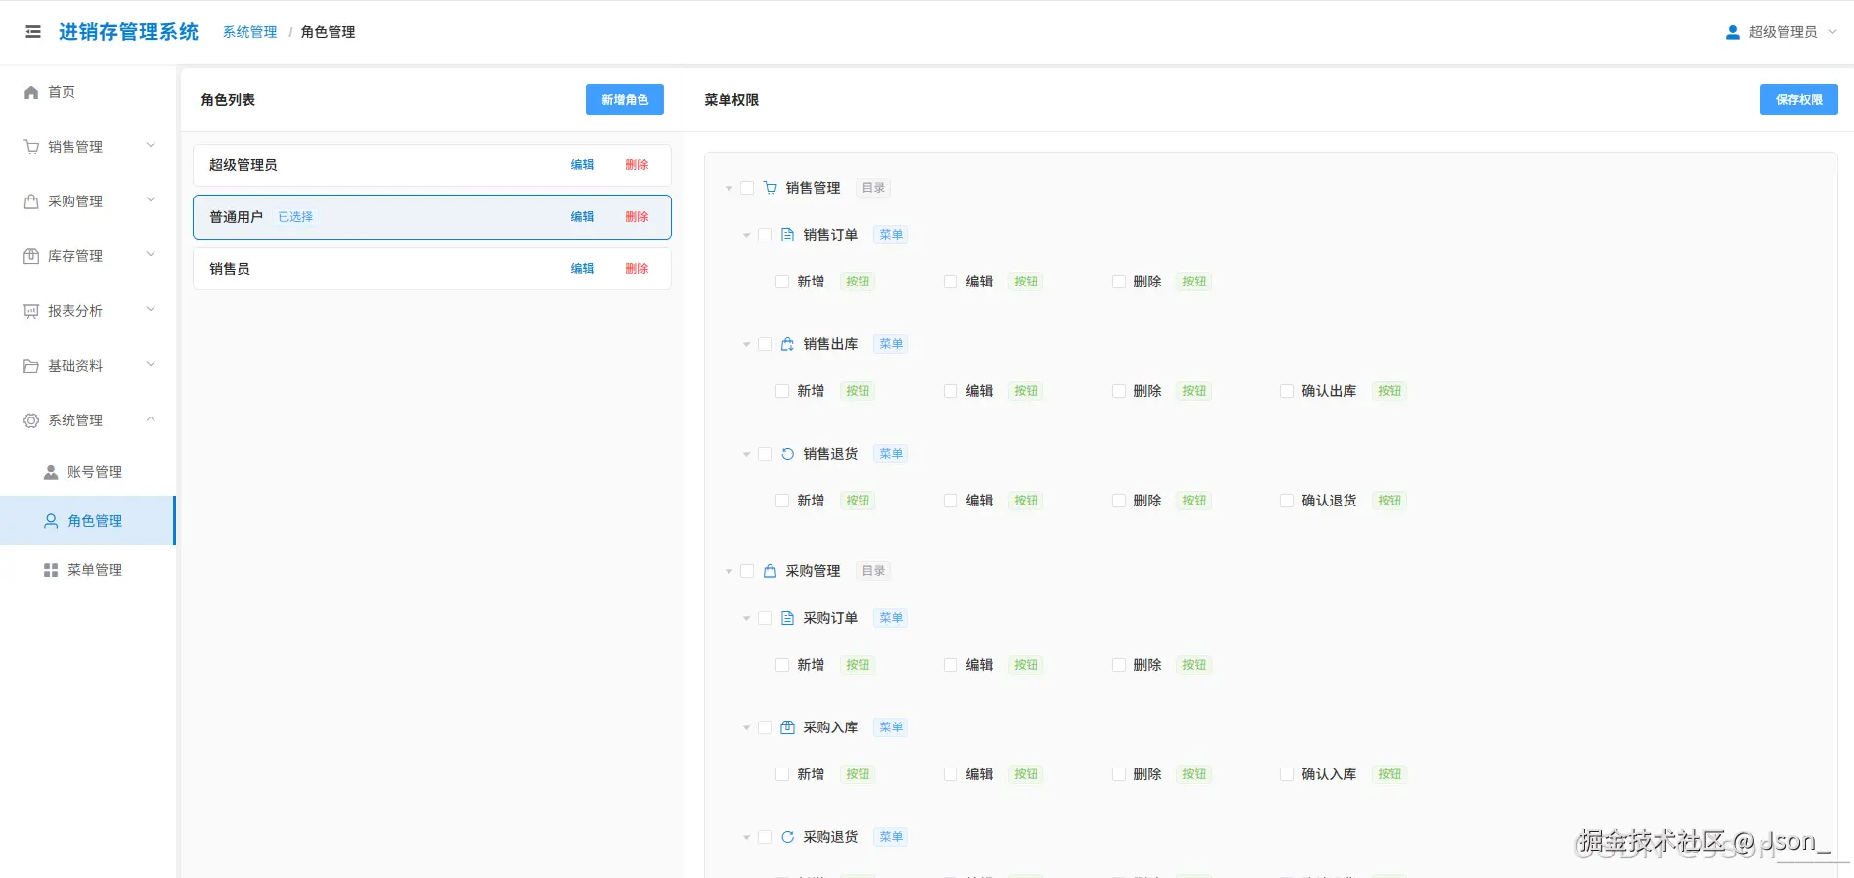Collapse the 采购入库 tree node arrow

pos(746,727)
